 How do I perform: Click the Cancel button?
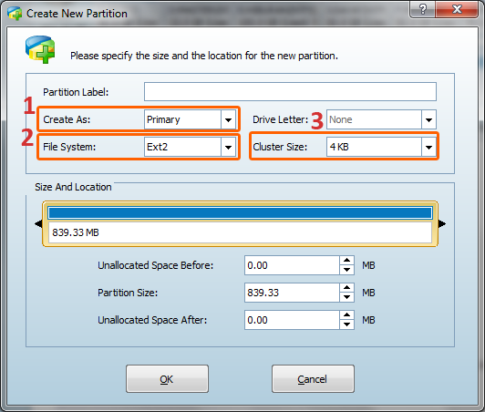[x=313, y=379]
